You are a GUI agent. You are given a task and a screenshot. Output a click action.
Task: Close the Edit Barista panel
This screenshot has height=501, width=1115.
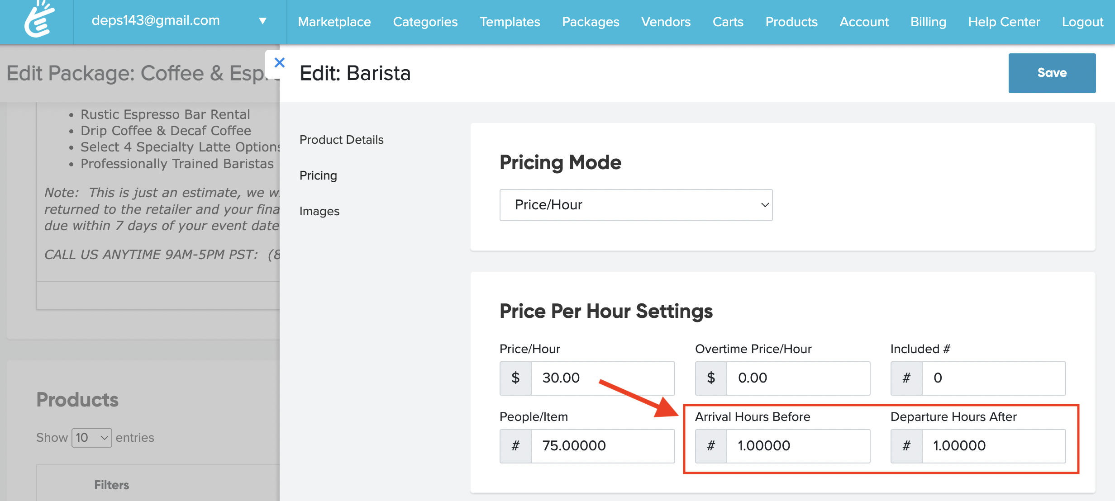coord(279,62)
